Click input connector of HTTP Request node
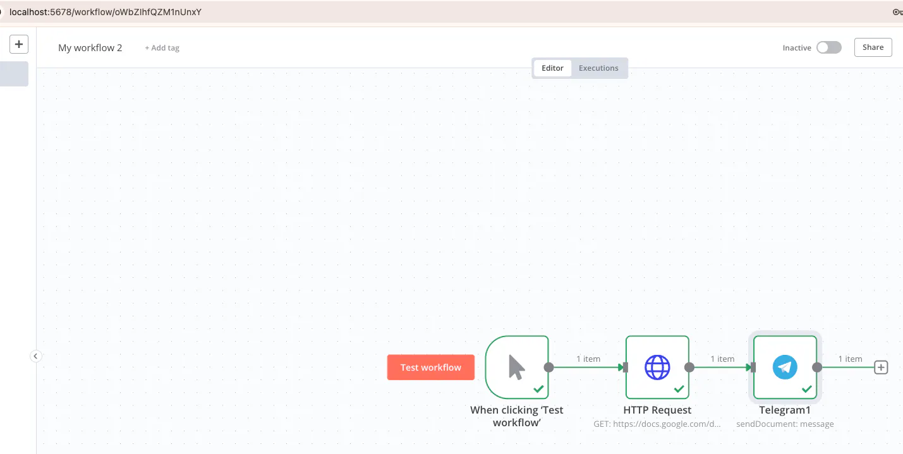The width and height of the screenshot is (903, 454). [625, 367]
